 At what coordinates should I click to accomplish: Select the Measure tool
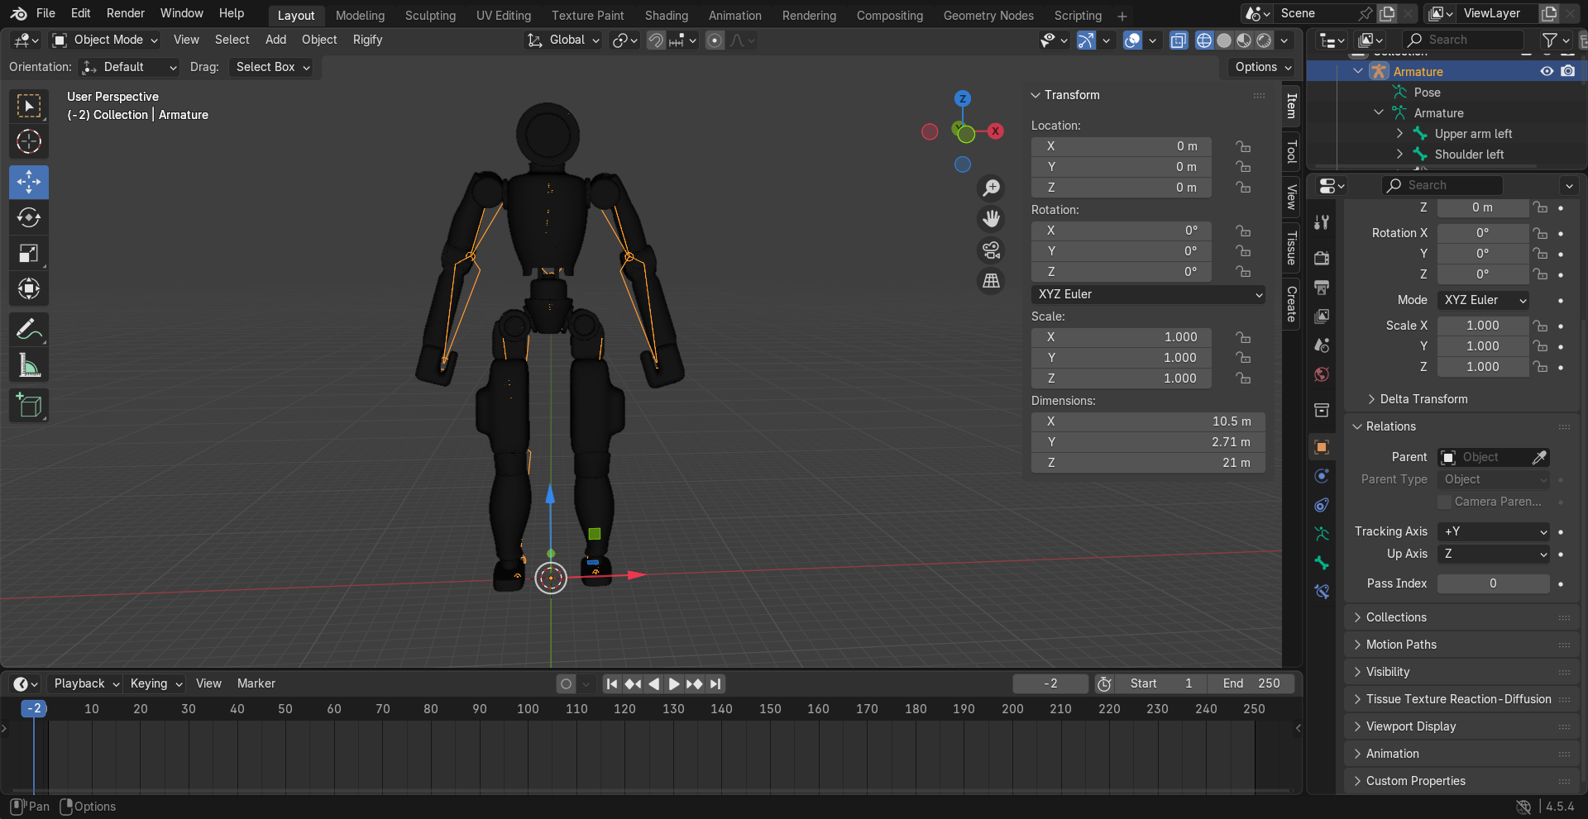(29, 364)
